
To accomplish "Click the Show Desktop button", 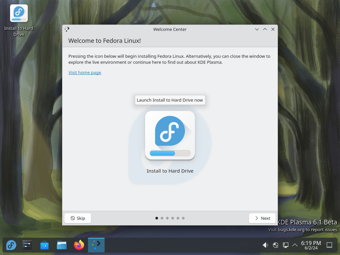I will pos(329,245).
